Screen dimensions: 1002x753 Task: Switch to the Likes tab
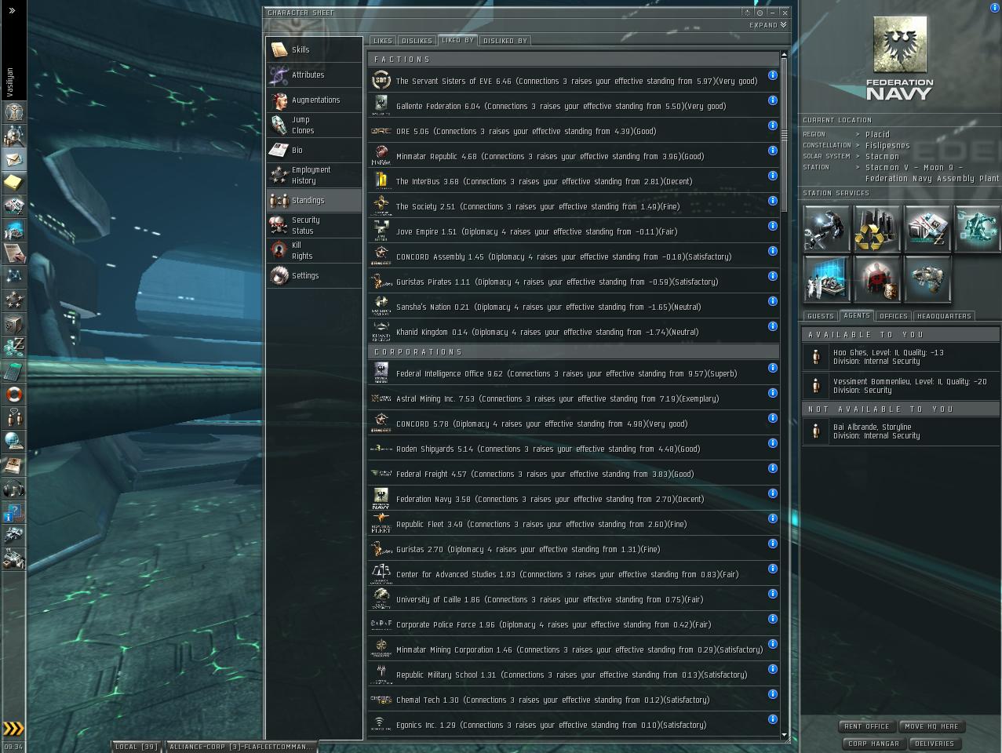[x=383, y=41]
